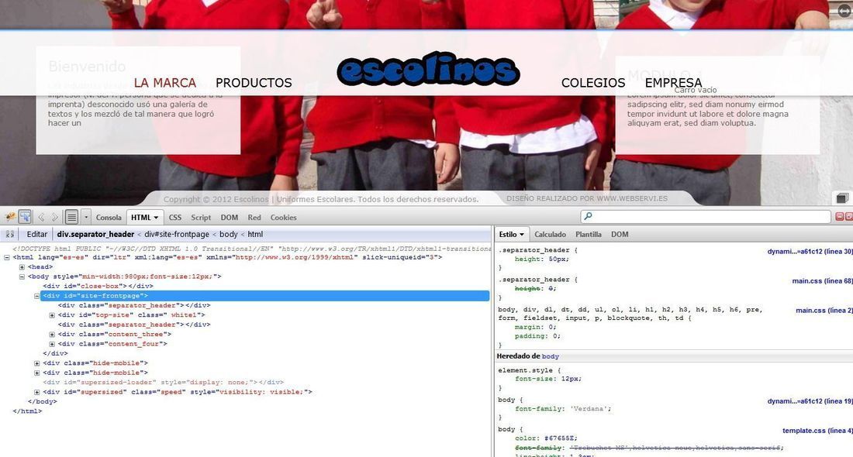Click the 'padding: 0' CSS declaration

[537, 336]
